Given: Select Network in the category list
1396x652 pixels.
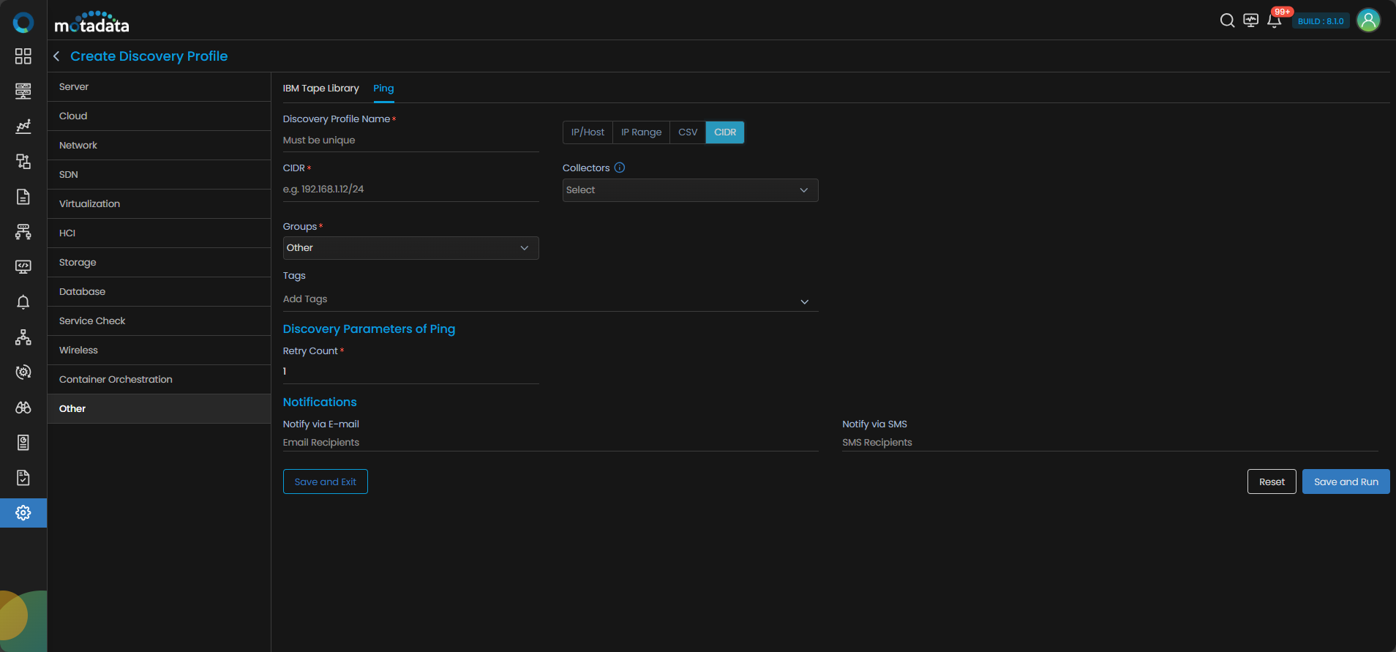Looking at the screenshot, I should tap(78, 146).
